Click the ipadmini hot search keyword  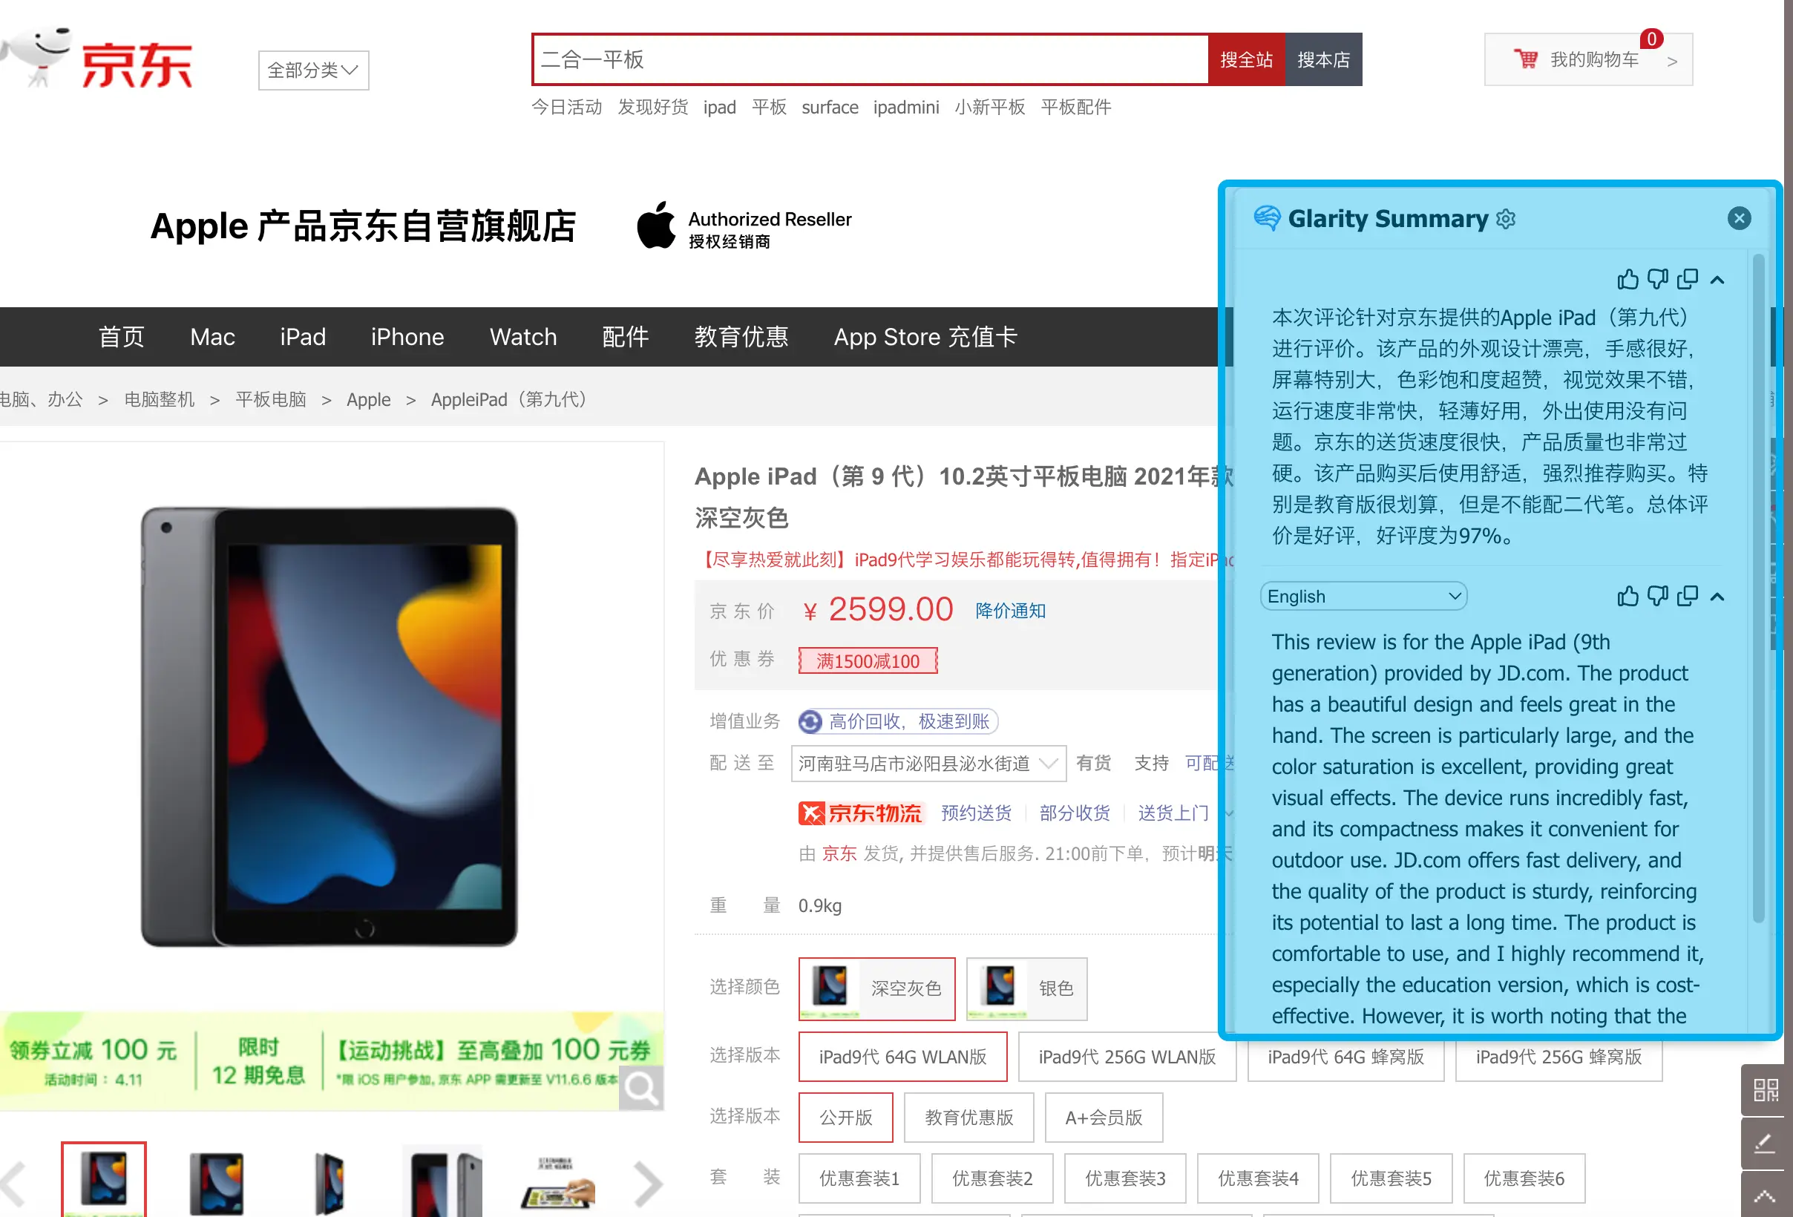905,107
